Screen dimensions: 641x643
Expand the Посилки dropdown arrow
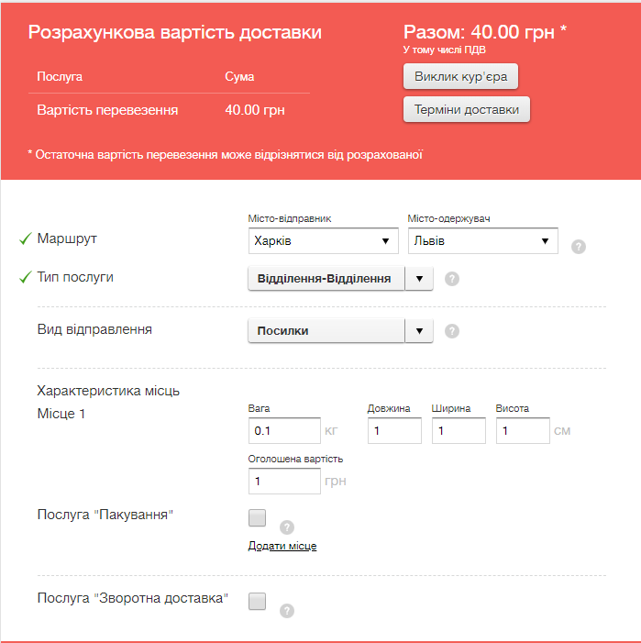click(x=419, y=331)
